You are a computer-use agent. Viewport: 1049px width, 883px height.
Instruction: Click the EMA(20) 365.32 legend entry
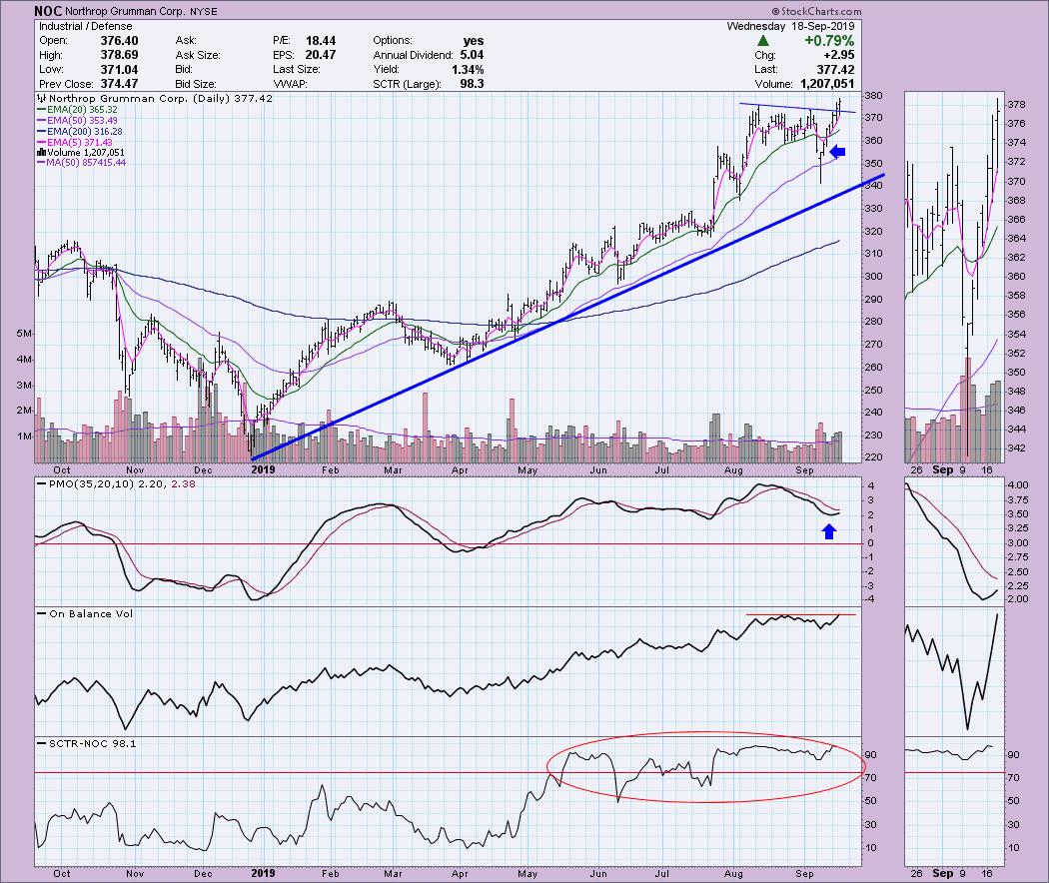(x=77, y=109)
